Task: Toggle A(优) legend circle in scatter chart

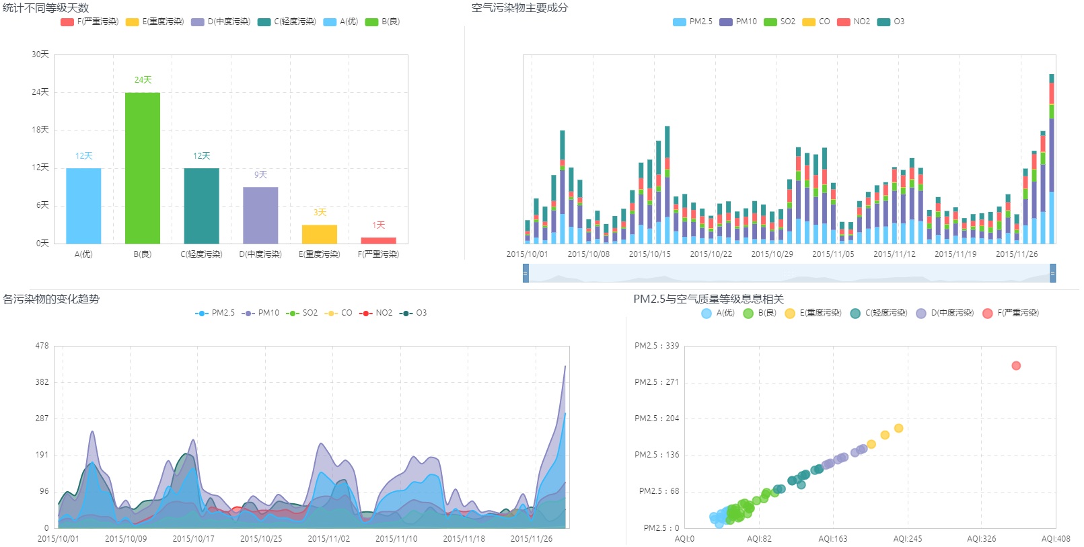Action: click(706, 314)
